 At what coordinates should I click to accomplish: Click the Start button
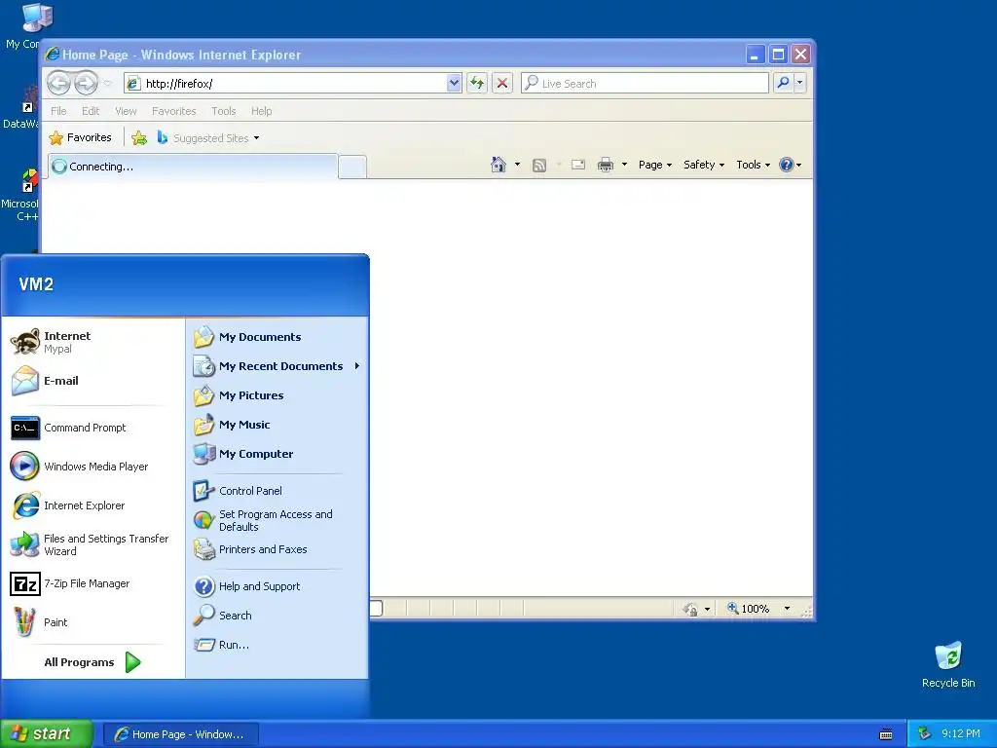[x=47, y=733]
